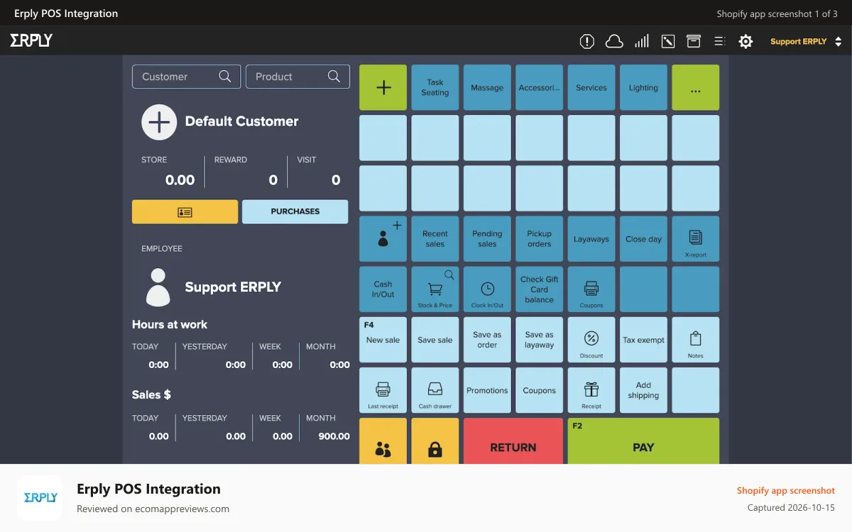Click the green PAY button

coord(643,441)
